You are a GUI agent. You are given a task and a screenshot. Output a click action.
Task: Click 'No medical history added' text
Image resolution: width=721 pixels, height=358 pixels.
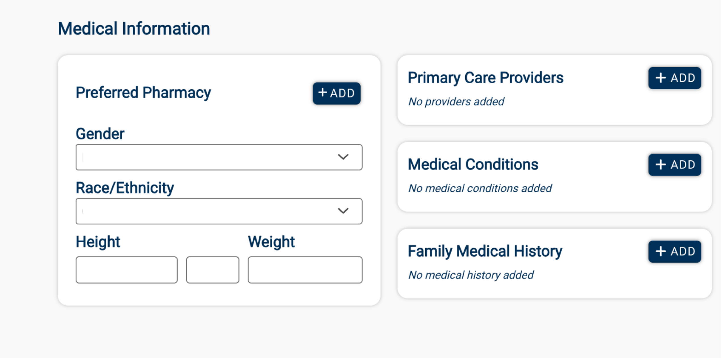pos(471,275)
